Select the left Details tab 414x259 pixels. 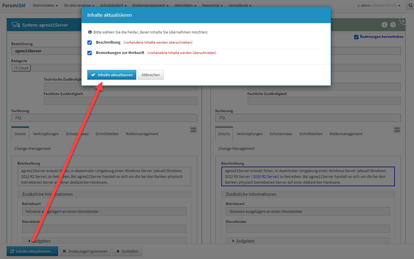coord(20,134)
